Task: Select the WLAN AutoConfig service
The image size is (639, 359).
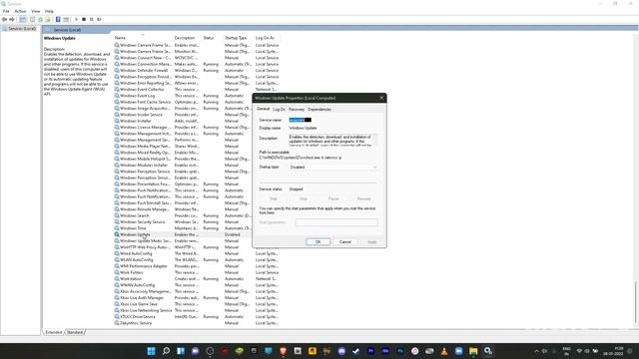Action: pos(197,259)
